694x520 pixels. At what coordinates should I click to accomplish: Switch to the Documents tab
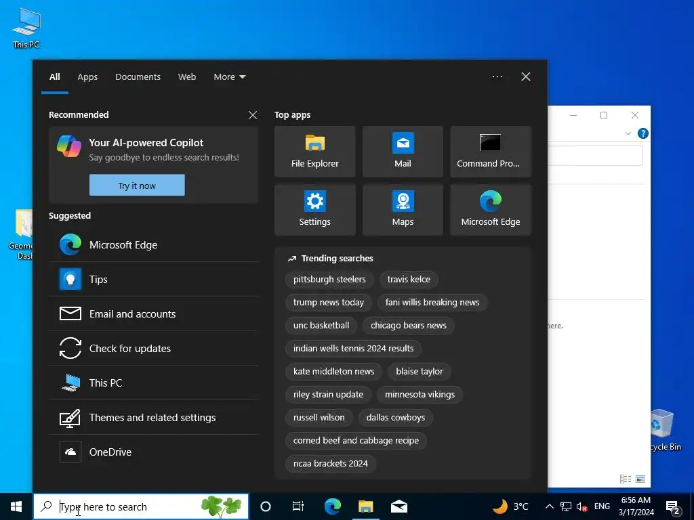point(138,77)
